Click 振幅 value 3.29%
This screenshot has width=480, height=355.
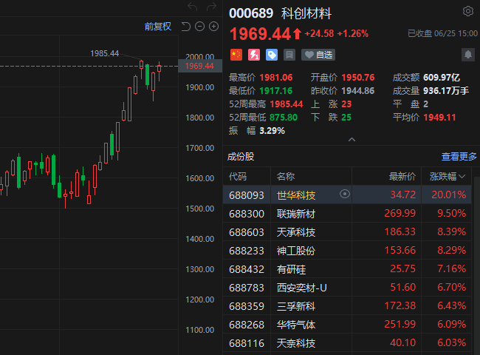point(272,131)
